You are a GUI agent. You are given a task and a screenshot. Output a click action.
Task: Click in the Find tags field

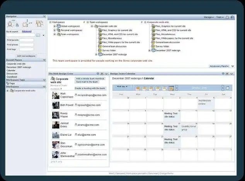click(27, 49)
